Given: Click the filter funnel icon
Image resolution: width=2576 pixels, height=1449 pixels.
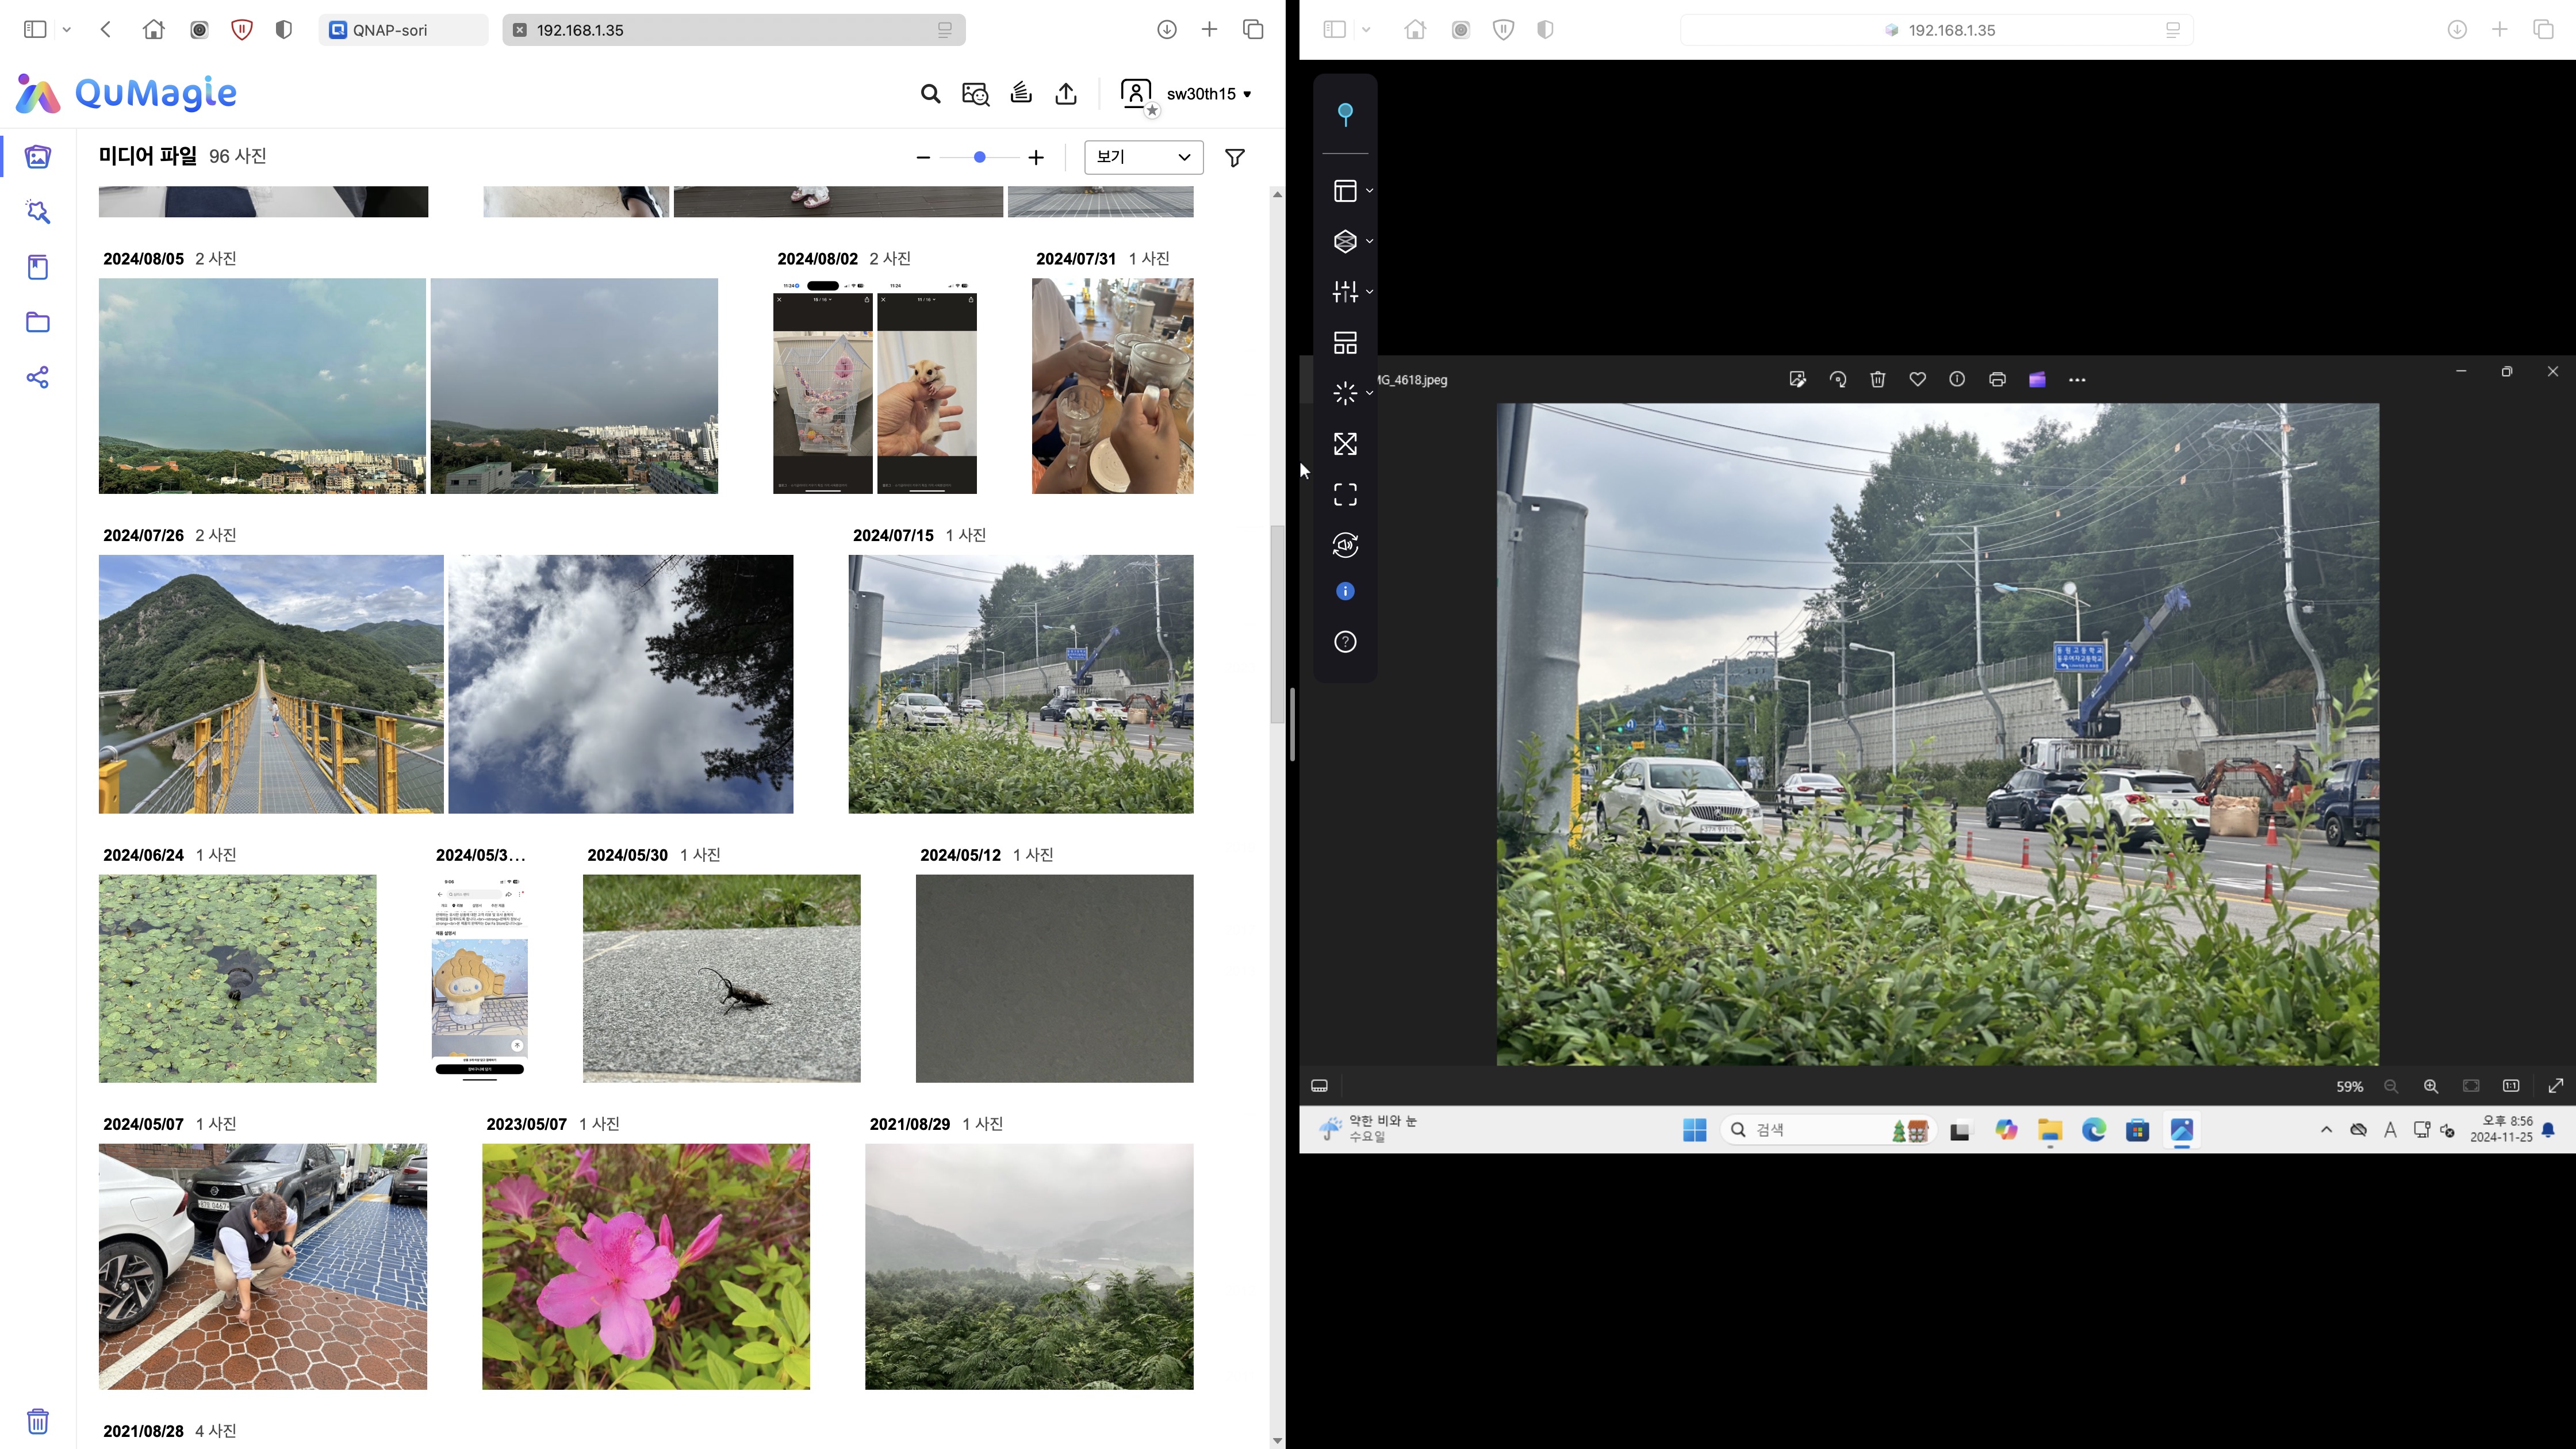Looking at the screenshot, I should (x=1235, y=157).
